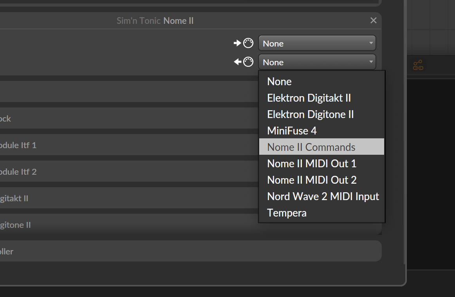Close the Sim'n Tonic Nome II panel

pyautogui.click(x=374, y=20)
